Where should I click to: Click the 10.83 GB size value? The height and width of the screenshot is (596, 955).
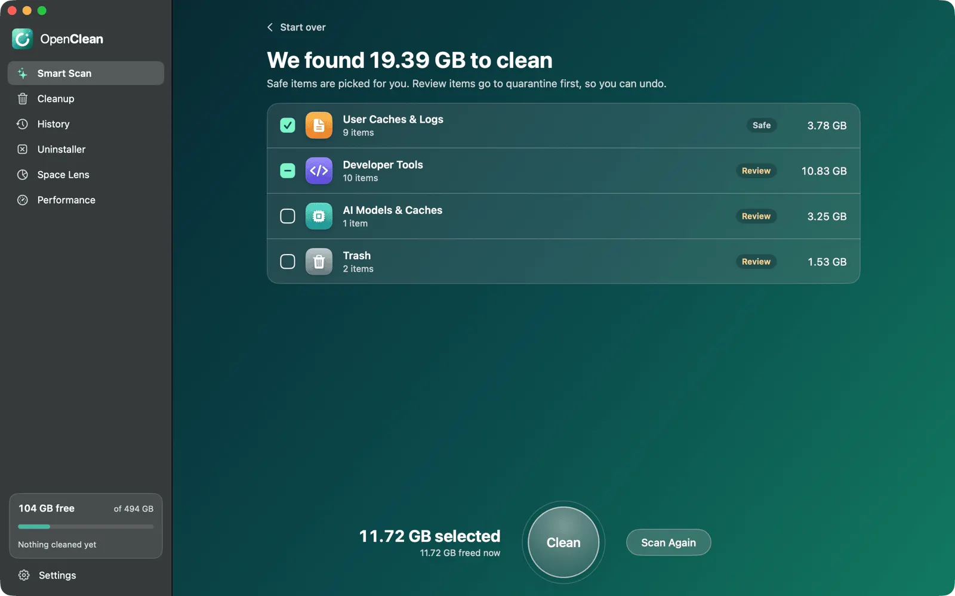(824, 171)
